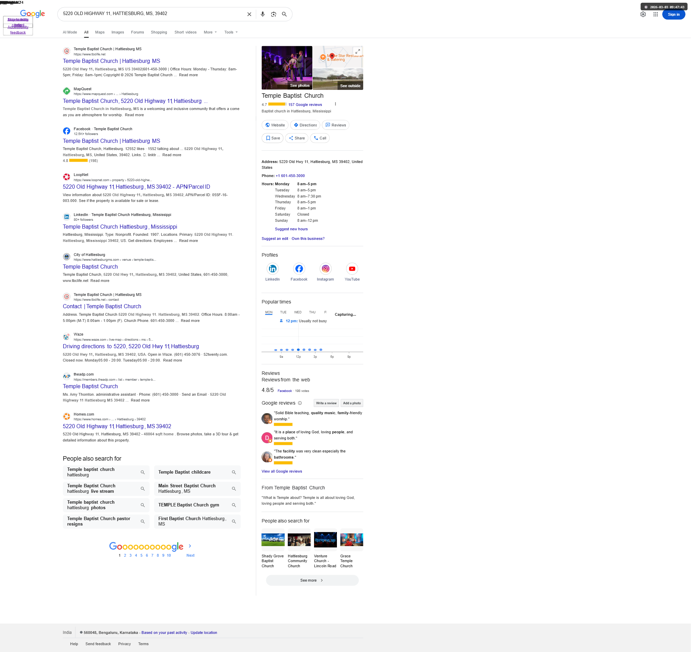Click in the search query input field

(153, 14)
